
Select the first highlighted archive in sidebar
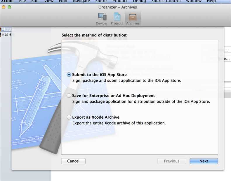click(x=6, y=29)
